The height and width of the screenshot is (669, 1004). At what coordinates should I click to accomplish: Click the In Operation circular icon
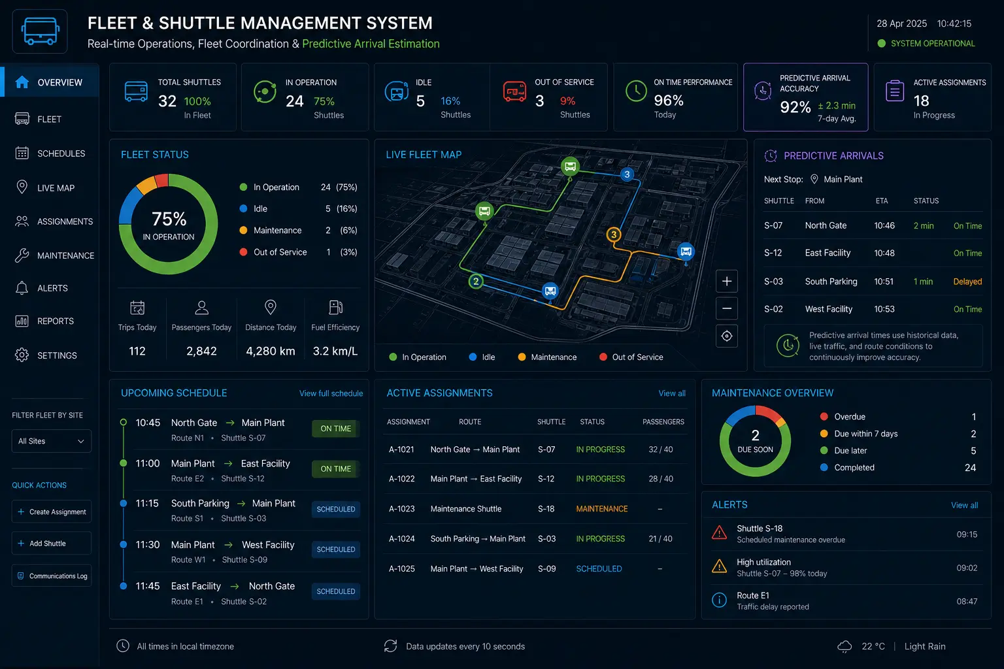tap(265, 92)
